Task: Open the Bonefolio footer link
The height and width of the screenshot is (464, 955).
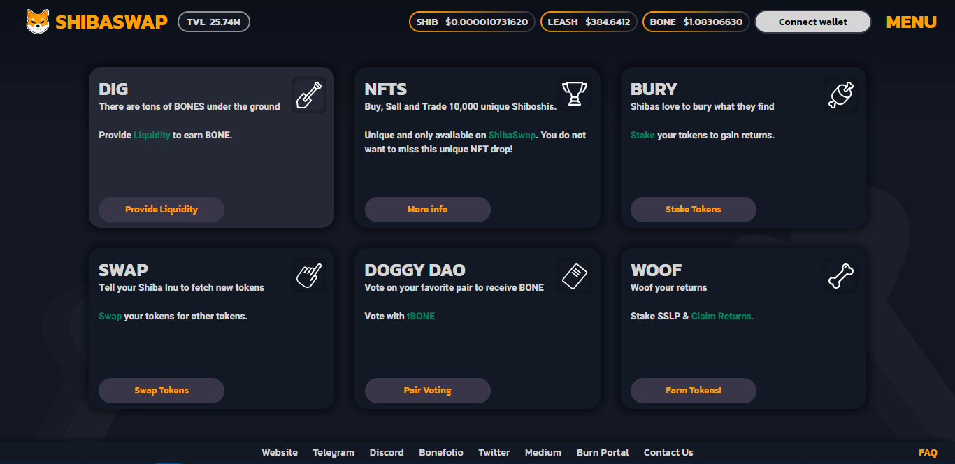Action: [x=441, y=452]
